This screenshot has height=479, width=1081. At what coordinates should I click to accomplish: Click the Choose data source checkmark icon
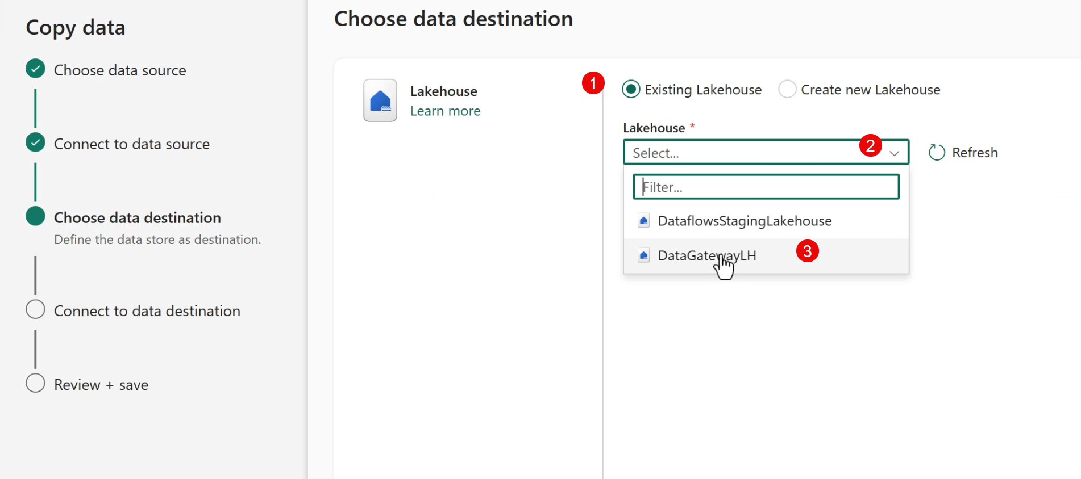coord(35,69)
